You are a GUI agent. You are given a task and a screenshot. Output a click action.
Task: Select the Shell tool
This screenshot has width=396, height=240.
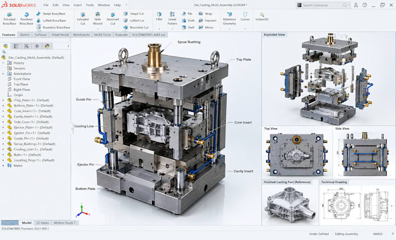click(x=188, y=27)
